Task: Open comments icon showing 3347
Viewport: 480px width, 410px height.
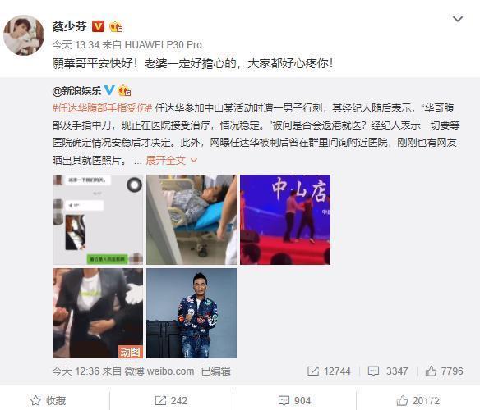Action: coord(373,371)
